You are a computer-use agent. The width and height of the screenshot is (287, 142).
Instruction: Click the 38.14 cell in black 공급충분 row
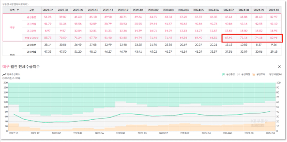pos(48,45)
